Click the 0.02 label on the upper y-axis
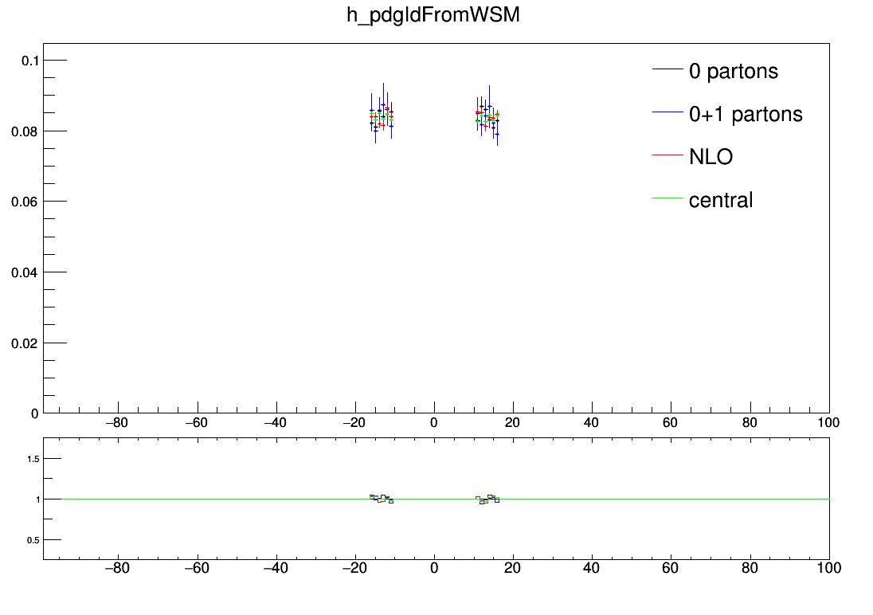 25,343
